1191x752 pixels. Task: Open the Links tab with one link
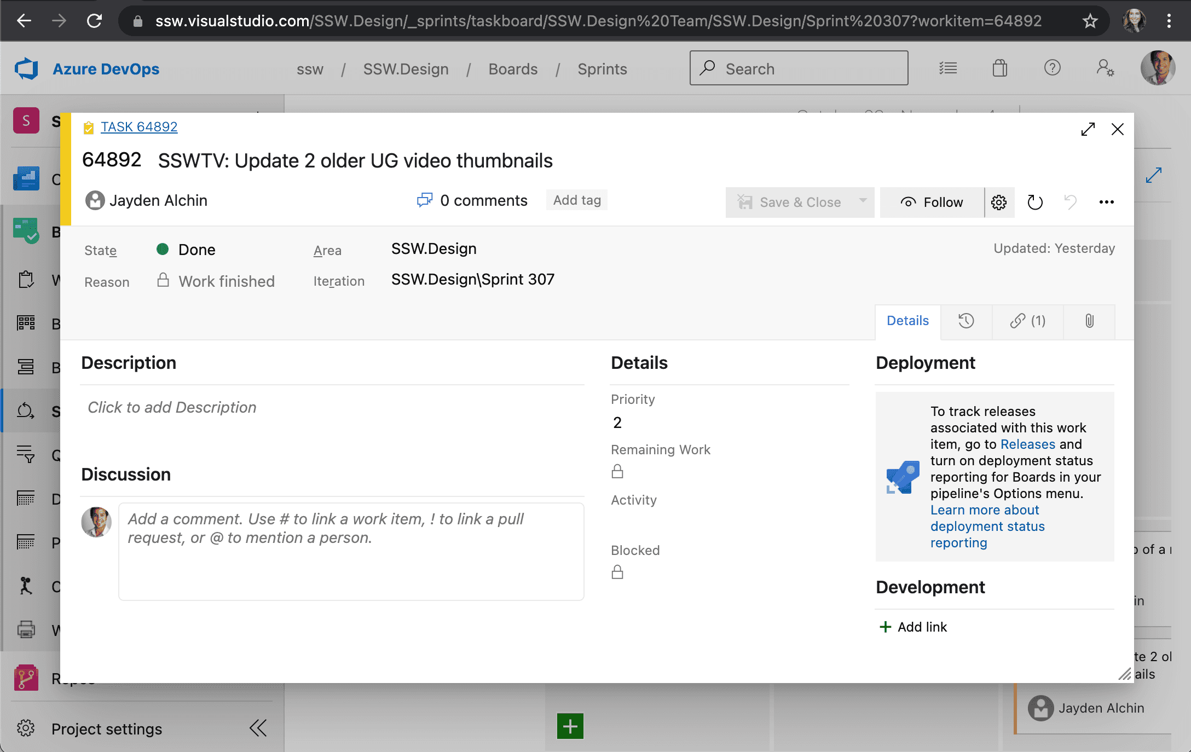pyautogui.click(x=1027, y=321)
